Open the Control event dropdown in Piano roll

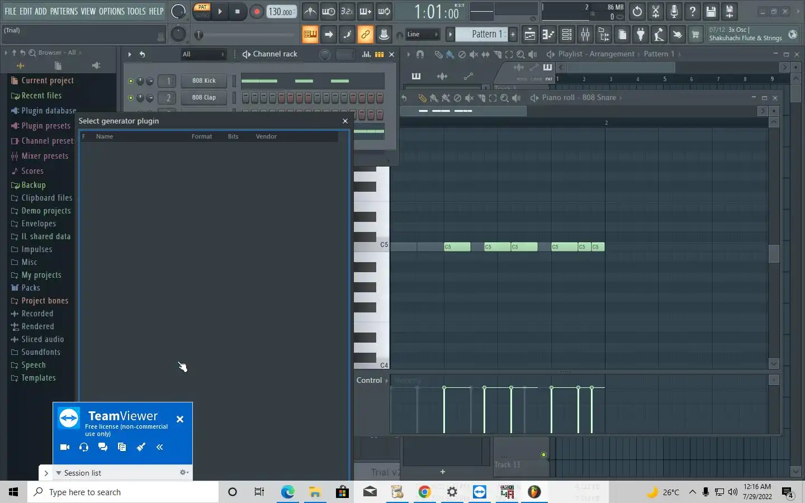(372, 380)
